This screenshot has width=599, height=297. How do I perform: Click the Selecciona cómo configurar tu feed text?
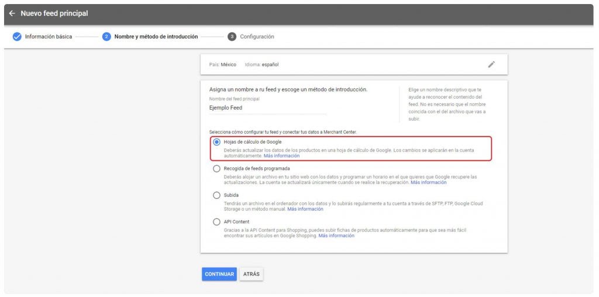283,132
